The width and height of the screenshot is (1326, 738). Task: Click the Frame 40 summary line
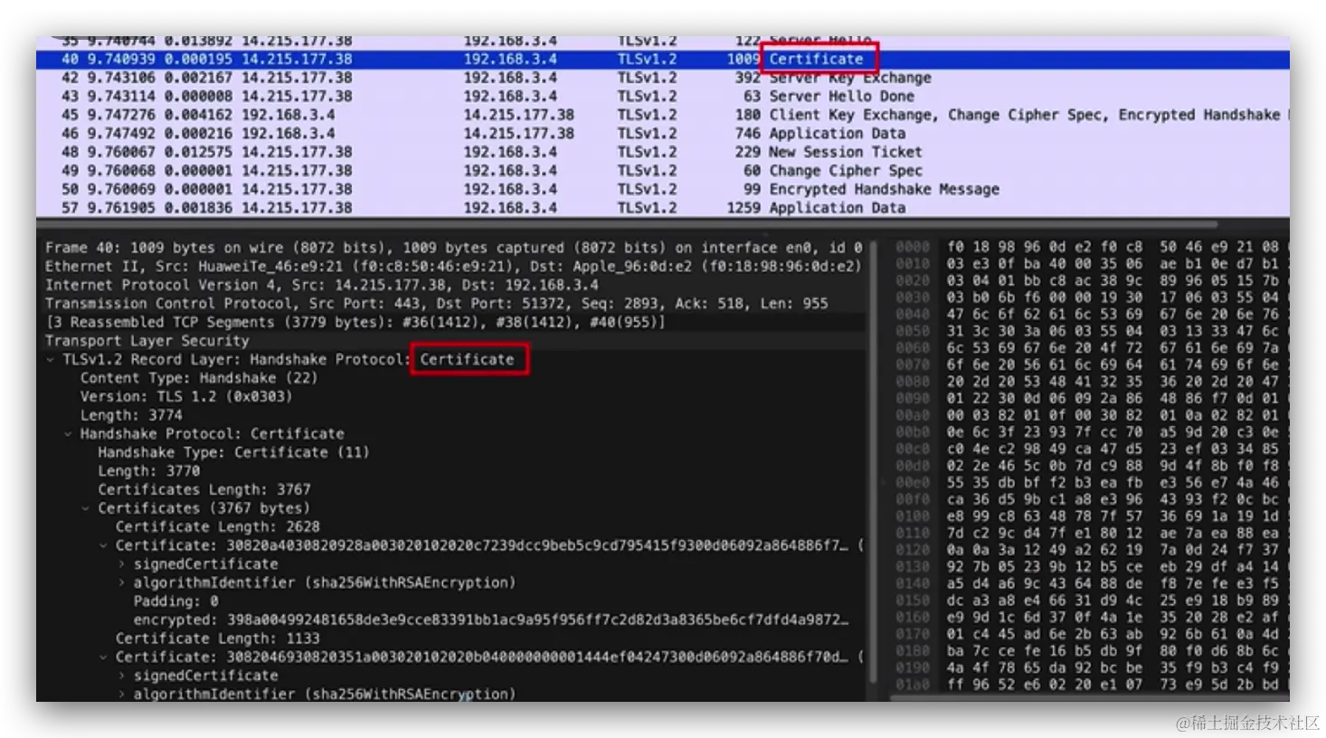pyautogui.click(x=452, y=248)
